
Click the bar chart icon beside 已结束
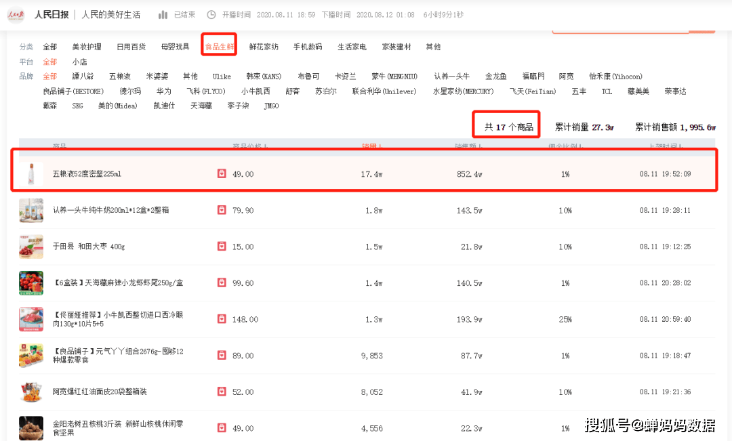tap(163, 14)
